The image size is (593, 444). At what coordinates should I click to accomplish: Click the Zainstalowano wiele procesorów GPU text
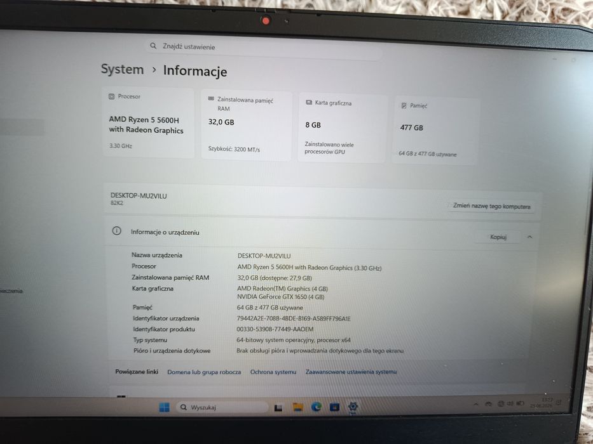coord(329,148)
